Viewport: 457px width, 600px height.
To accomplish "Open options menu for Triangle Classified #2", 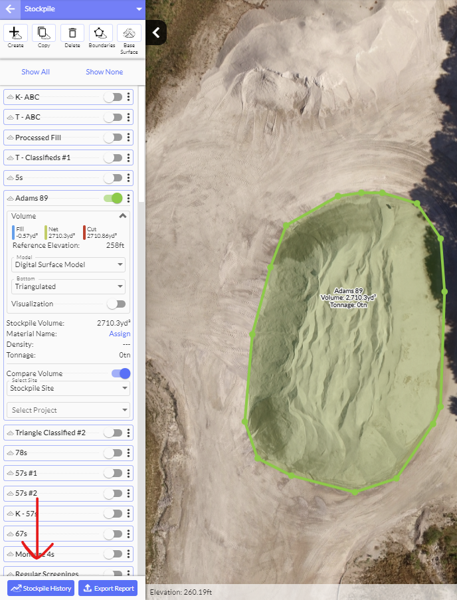I will 128,433.
